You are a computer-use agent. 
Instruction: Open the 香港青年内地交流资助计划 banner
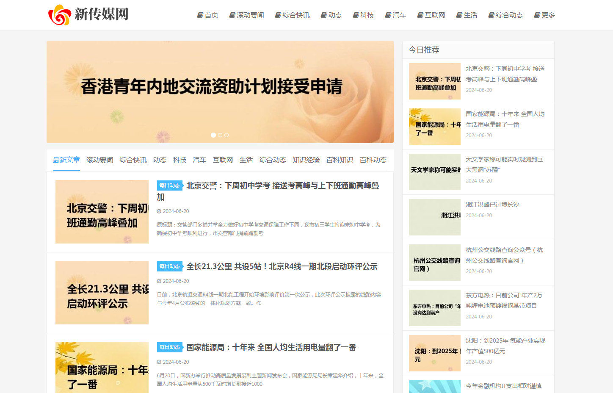click(x=220, y=92)
